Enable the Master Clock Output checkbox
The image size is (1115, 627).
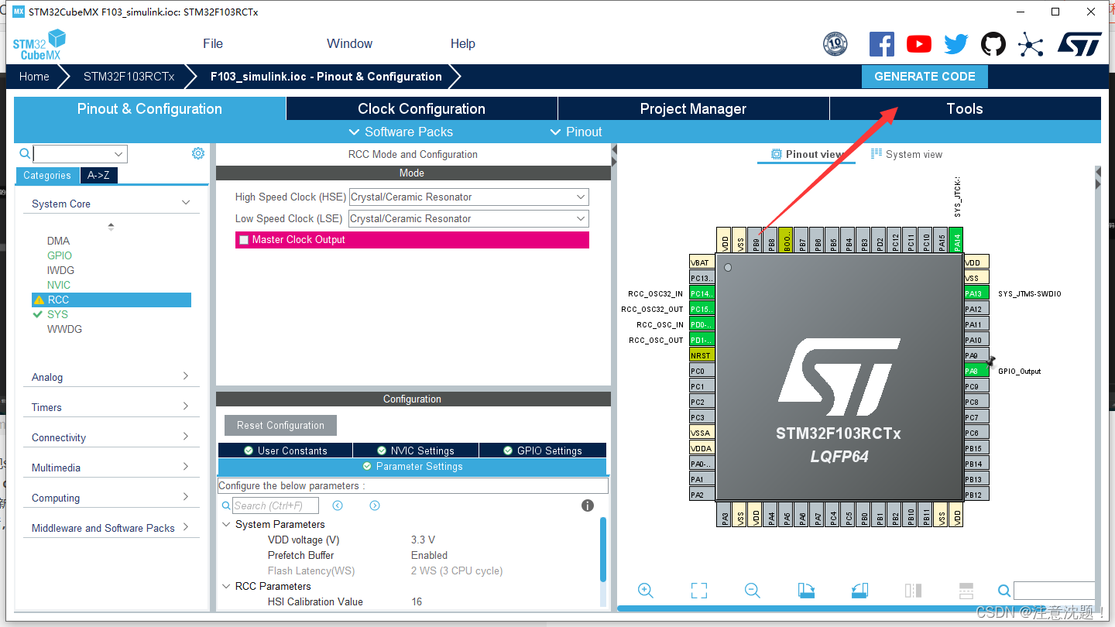[x=244, y=240]
